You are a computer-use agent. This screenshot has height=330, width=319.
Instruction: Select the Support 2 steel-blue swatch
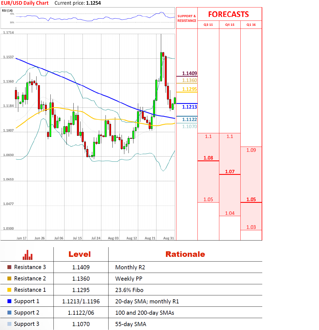pyautogui.click(x=9, y=313)
